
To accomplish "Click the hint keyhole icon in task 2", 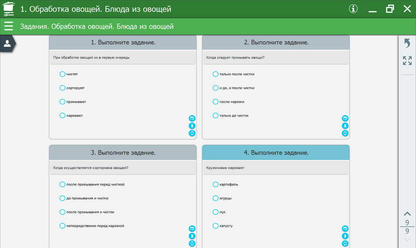I will pyautogui.click(x=345, y=126).
